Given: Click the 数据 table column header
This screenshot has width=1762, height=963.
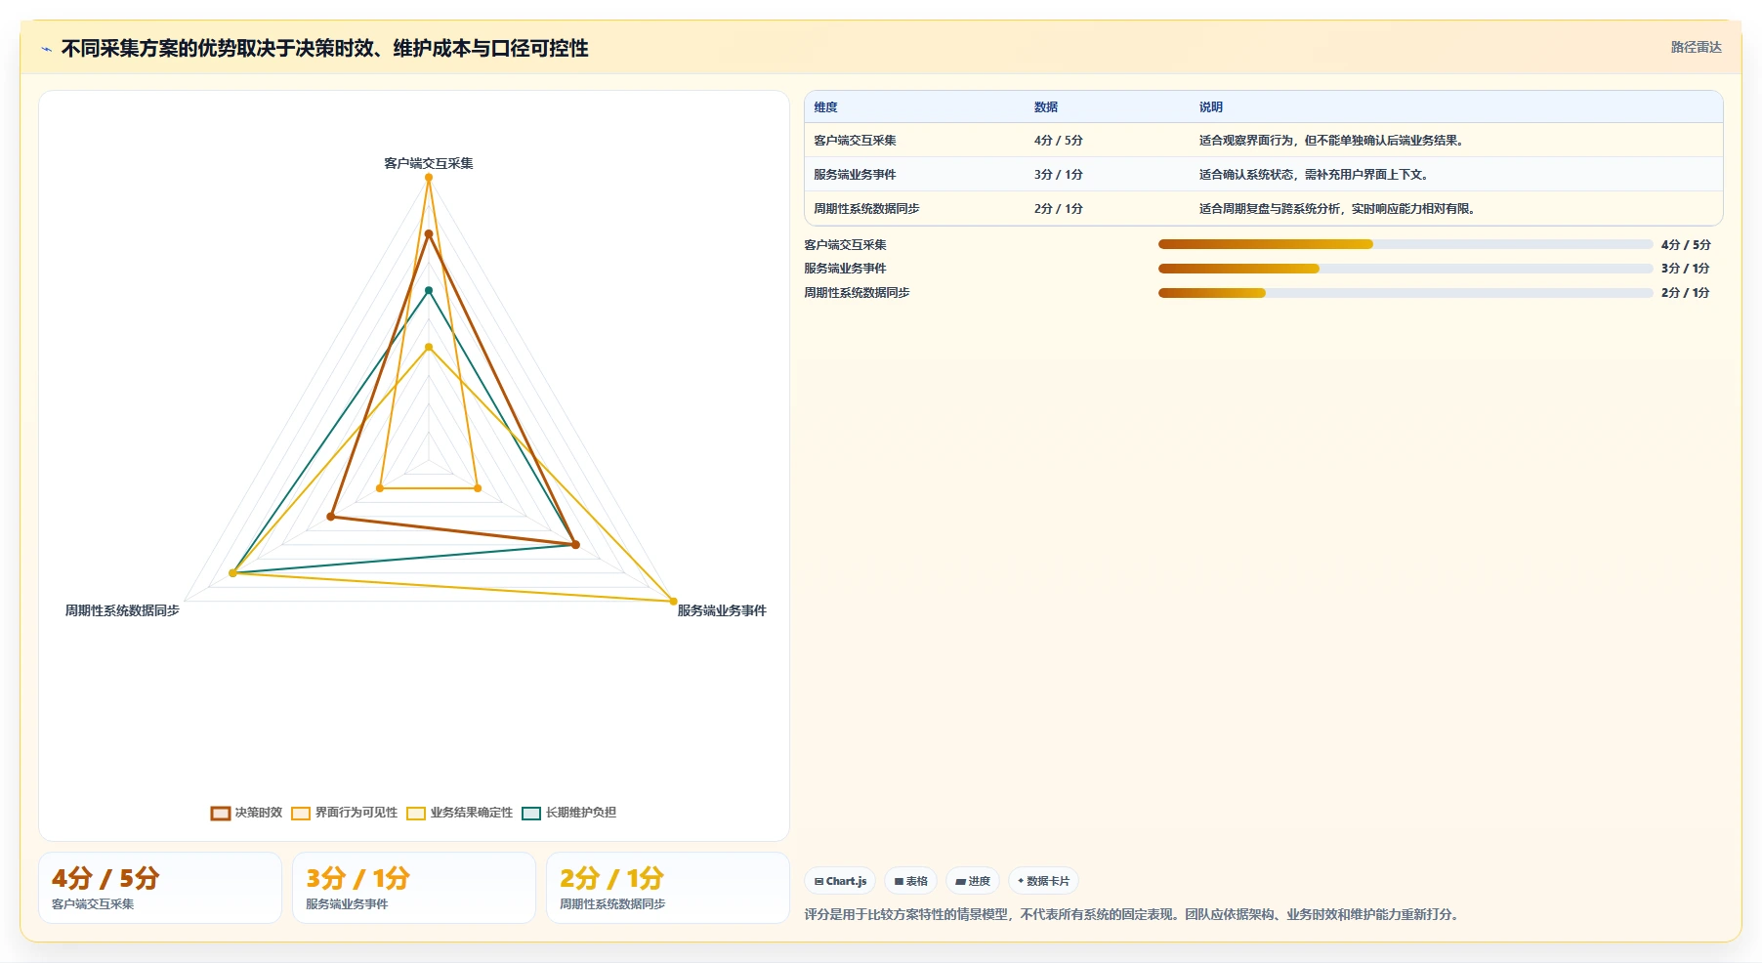Looking at the screenshot, I should click(1046, 107).
